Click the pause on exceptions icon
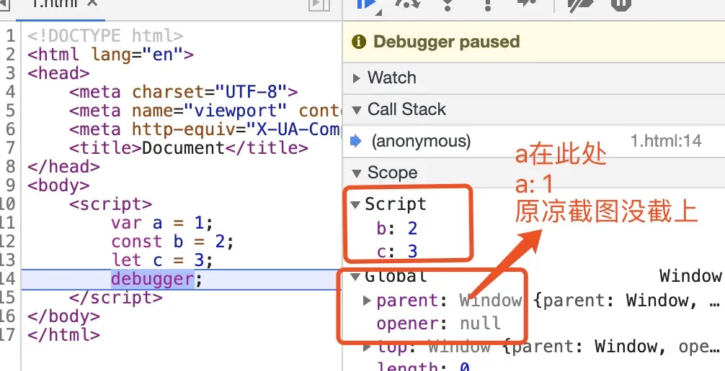 pos(621,4)
